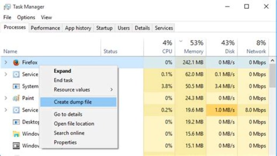The image size is (277, 156).
Task: Click the 3.4 MB/s disk value
Action: (x=225, y=86)
